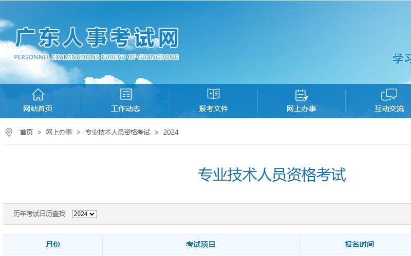Click the 考试项目 table column header

(201, 245)
